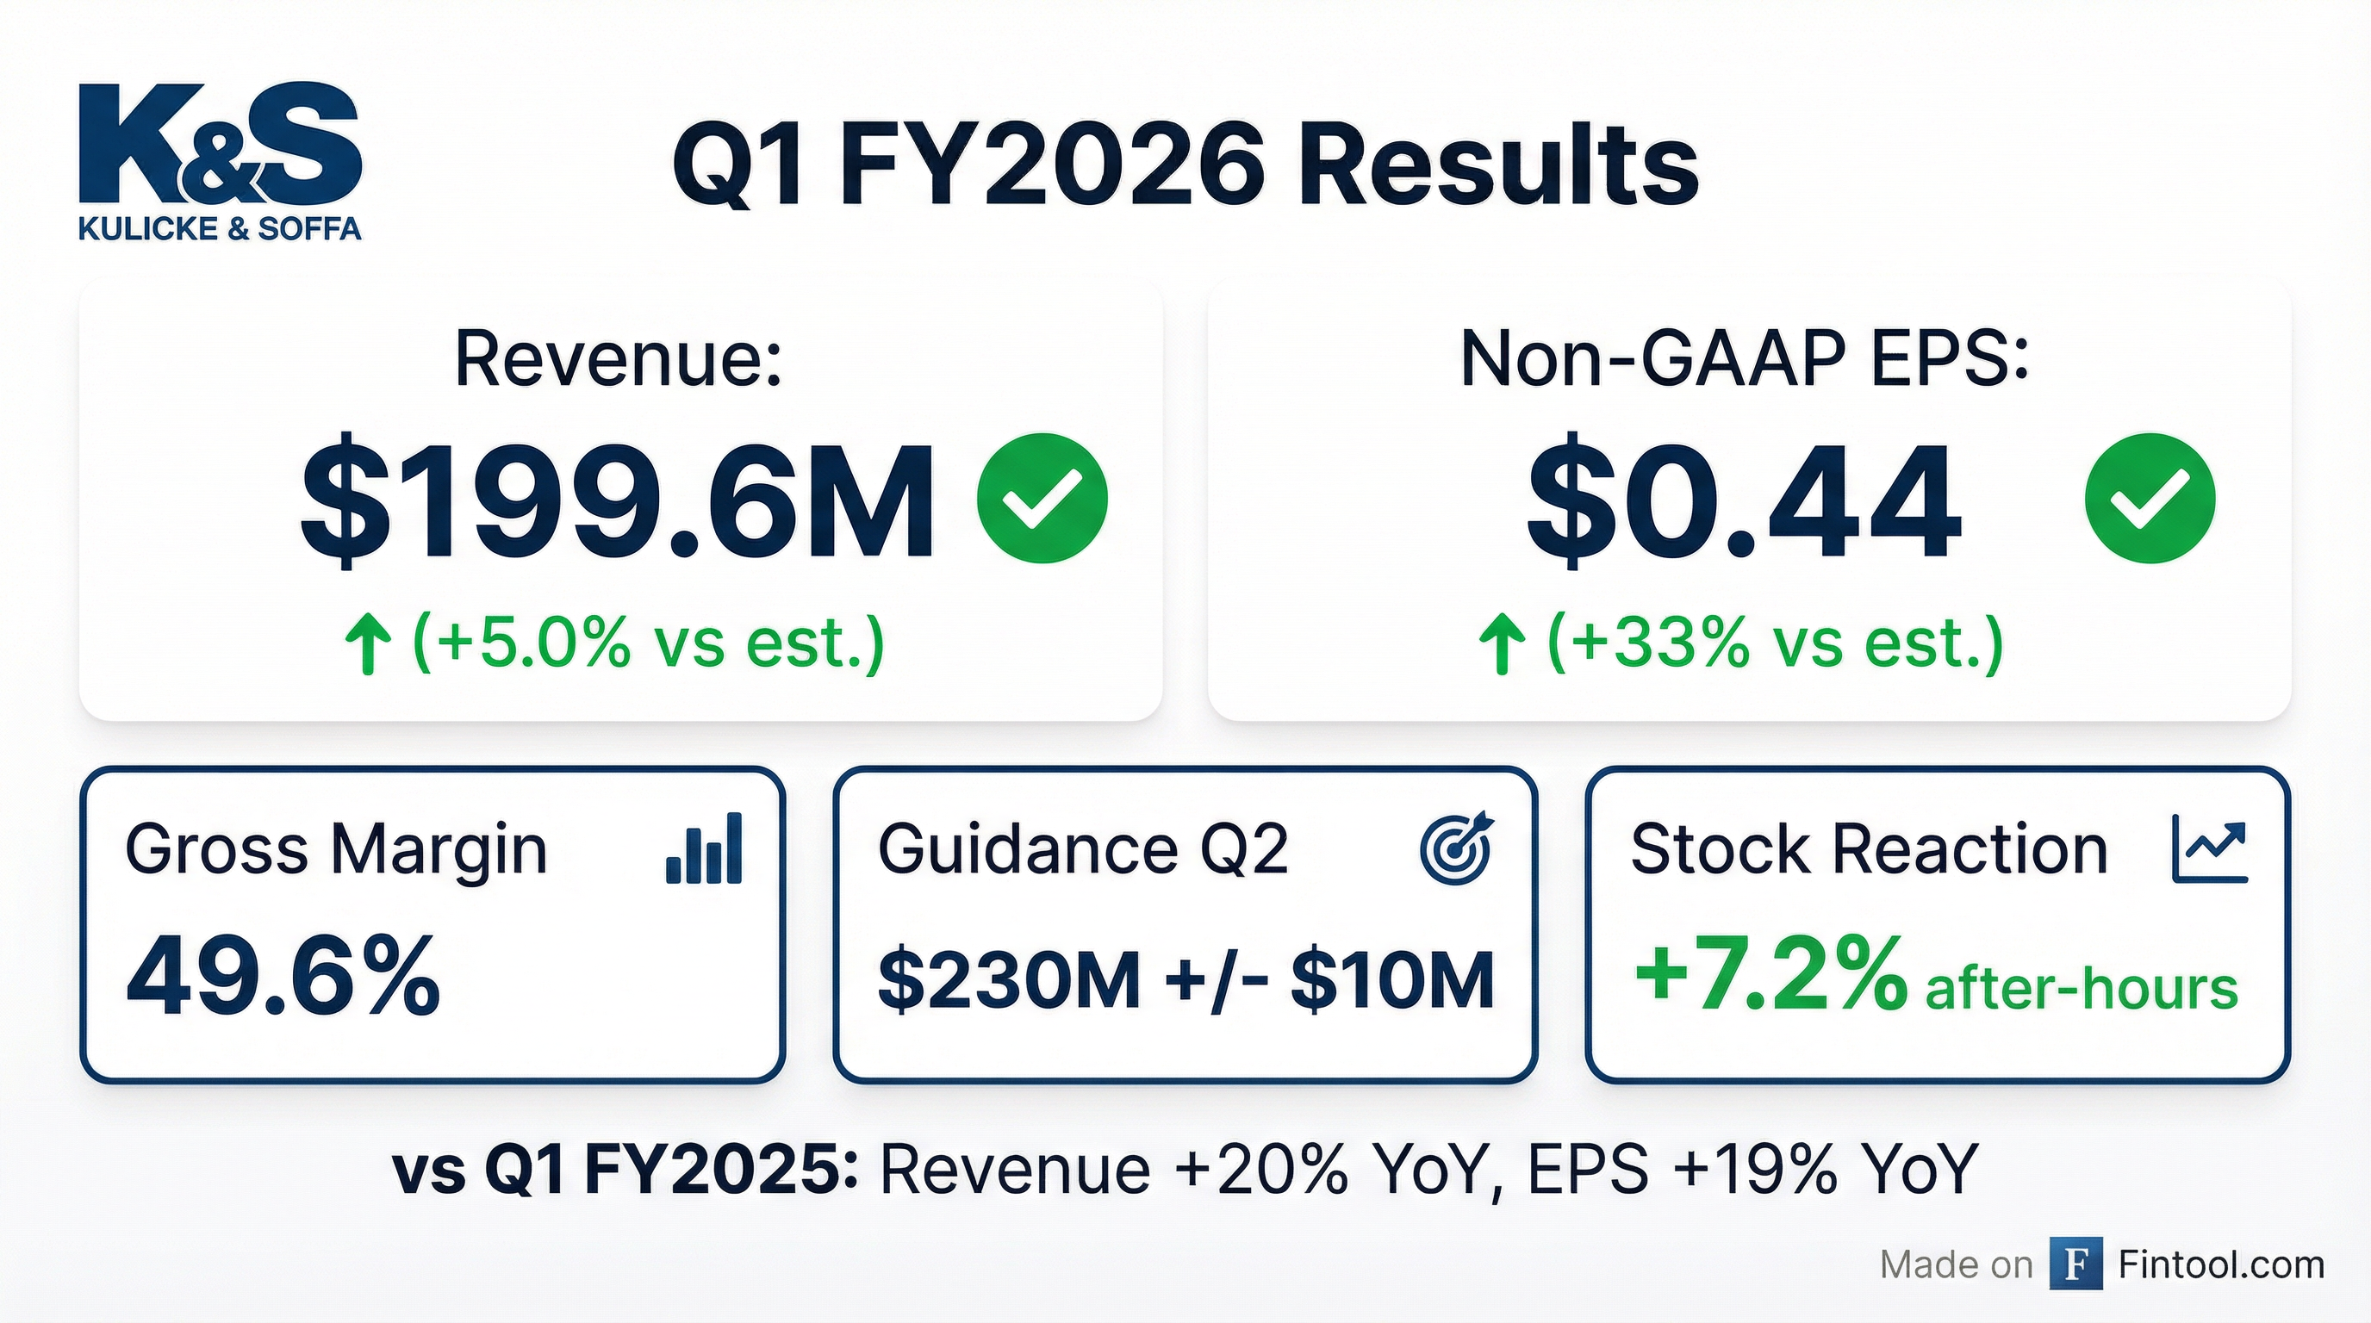Click the $0.44 EPS value

coord(1743,500)
